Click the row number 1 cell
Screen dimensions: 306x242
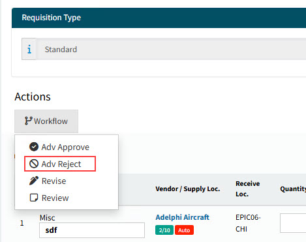click(x=22, y=223)
